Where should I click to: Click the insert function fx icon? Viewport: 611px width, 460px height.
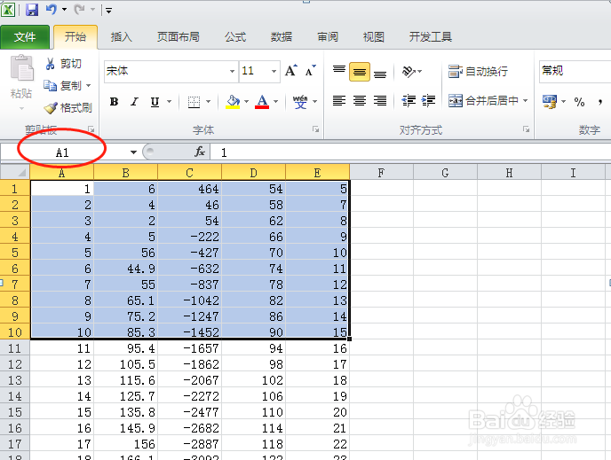coord(200,152)
